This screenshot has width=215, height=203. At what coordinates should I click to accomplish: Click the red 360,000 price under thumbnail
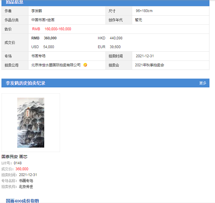click(x=22, y=169)
